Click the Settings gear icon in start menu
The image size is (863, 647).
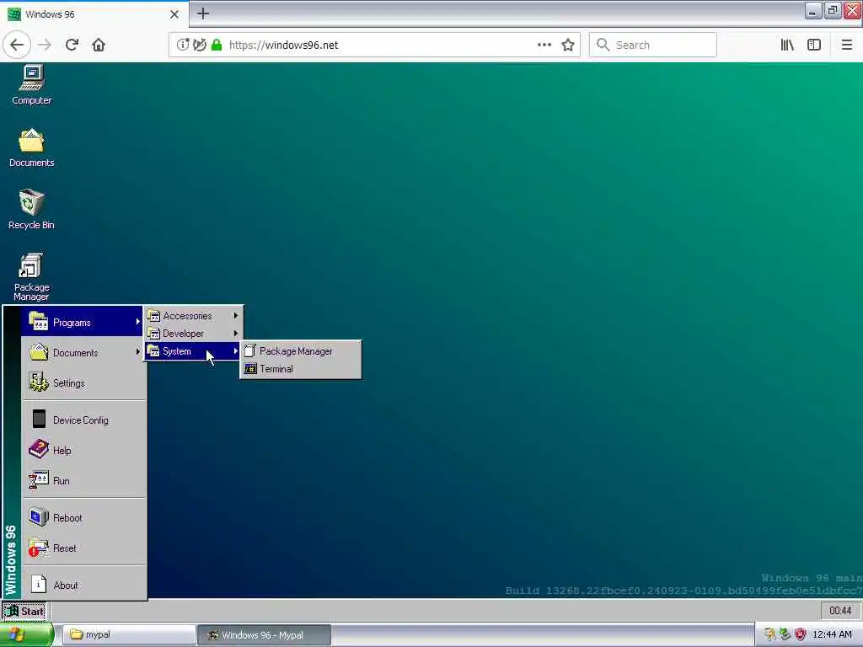tap(39, 382)
